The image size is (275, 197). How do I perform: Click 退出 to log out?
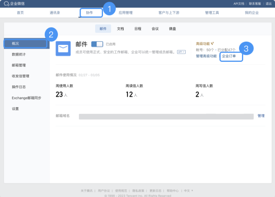268,3
